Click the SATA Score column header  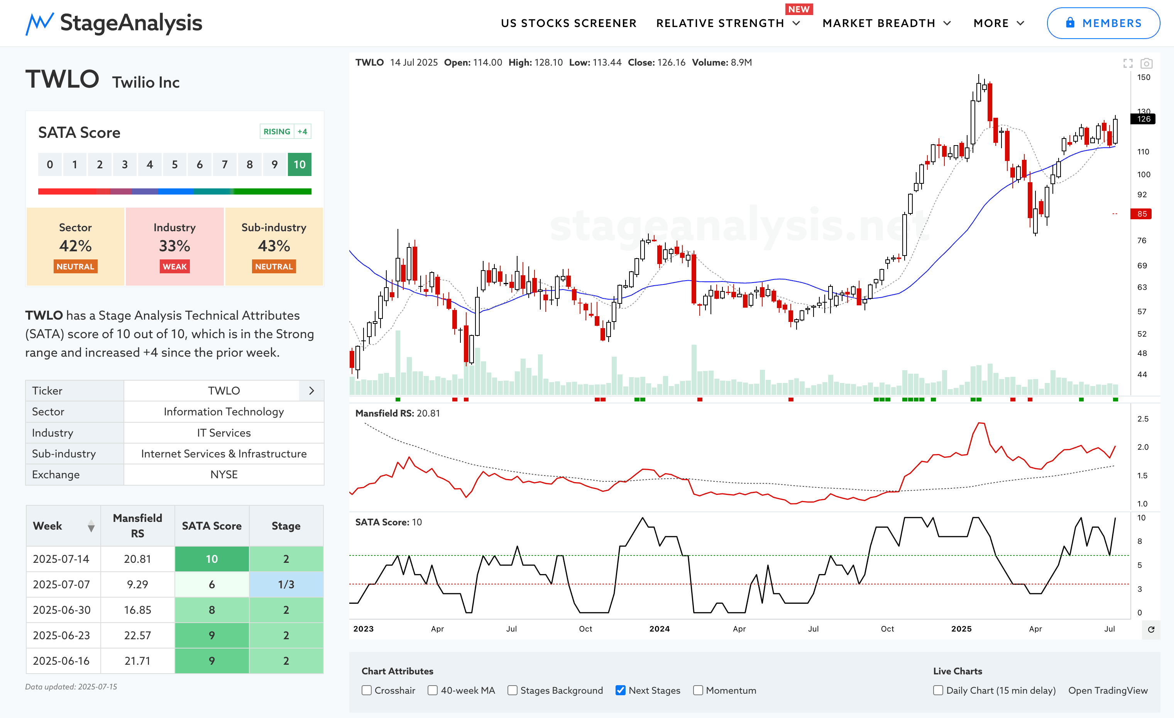click(x=211, y=525)
